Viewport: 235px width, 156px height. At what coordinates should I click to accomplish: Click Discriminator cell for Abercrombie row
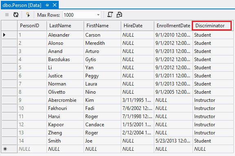pos(213,100)
